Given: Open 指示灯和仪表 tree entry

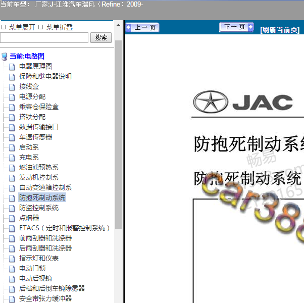Looking at the screenshot, I should 39,258.
